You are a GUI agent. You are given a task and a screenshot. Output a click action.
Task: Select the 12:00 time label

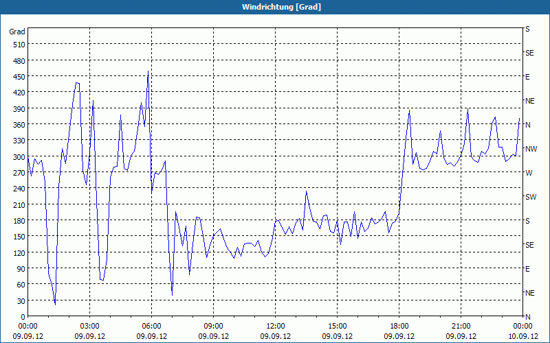(x=276, y=327)
